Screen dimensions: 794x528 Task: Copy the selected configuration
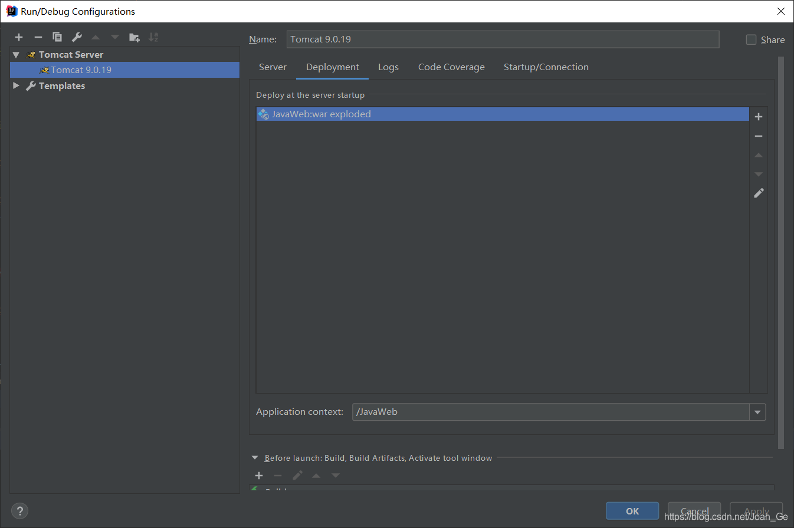pos(57,37)
